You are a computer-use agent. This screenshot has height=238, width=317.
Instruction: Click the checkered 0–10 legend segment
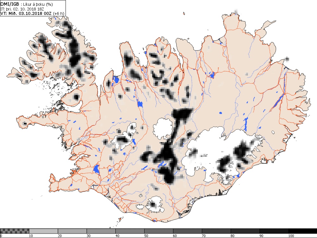pyautogui.click(x=15, y=231)
